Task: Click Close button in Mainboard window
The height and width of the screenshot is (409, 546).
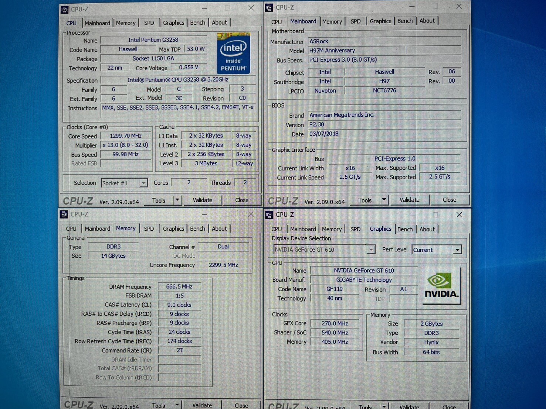Action: [x=450, y=200]
